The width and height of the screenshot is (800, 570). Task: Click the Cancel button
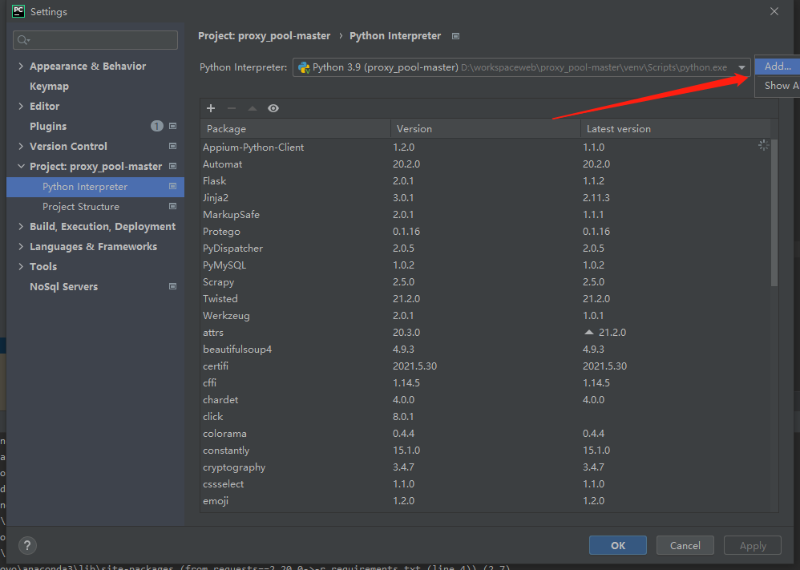pos(685,545)
